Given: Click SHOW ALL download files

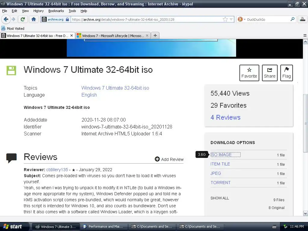Looking at the screenshot, I should point(220,198).
